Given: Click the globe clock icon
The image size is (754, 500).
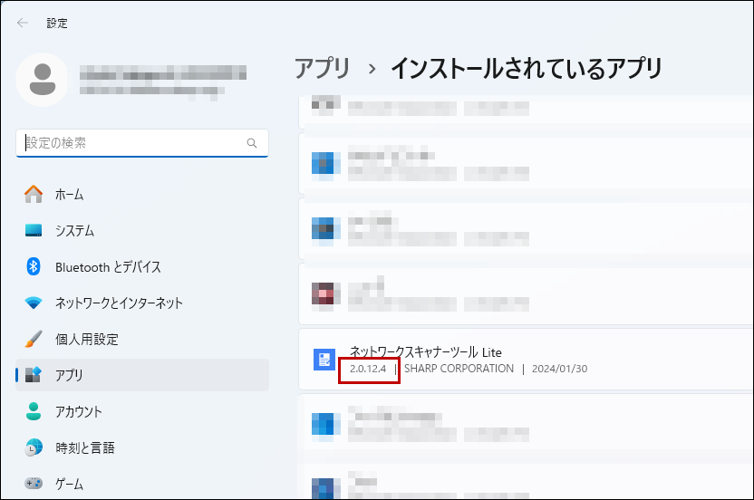Looking at the screenshot, I should 34,447.
